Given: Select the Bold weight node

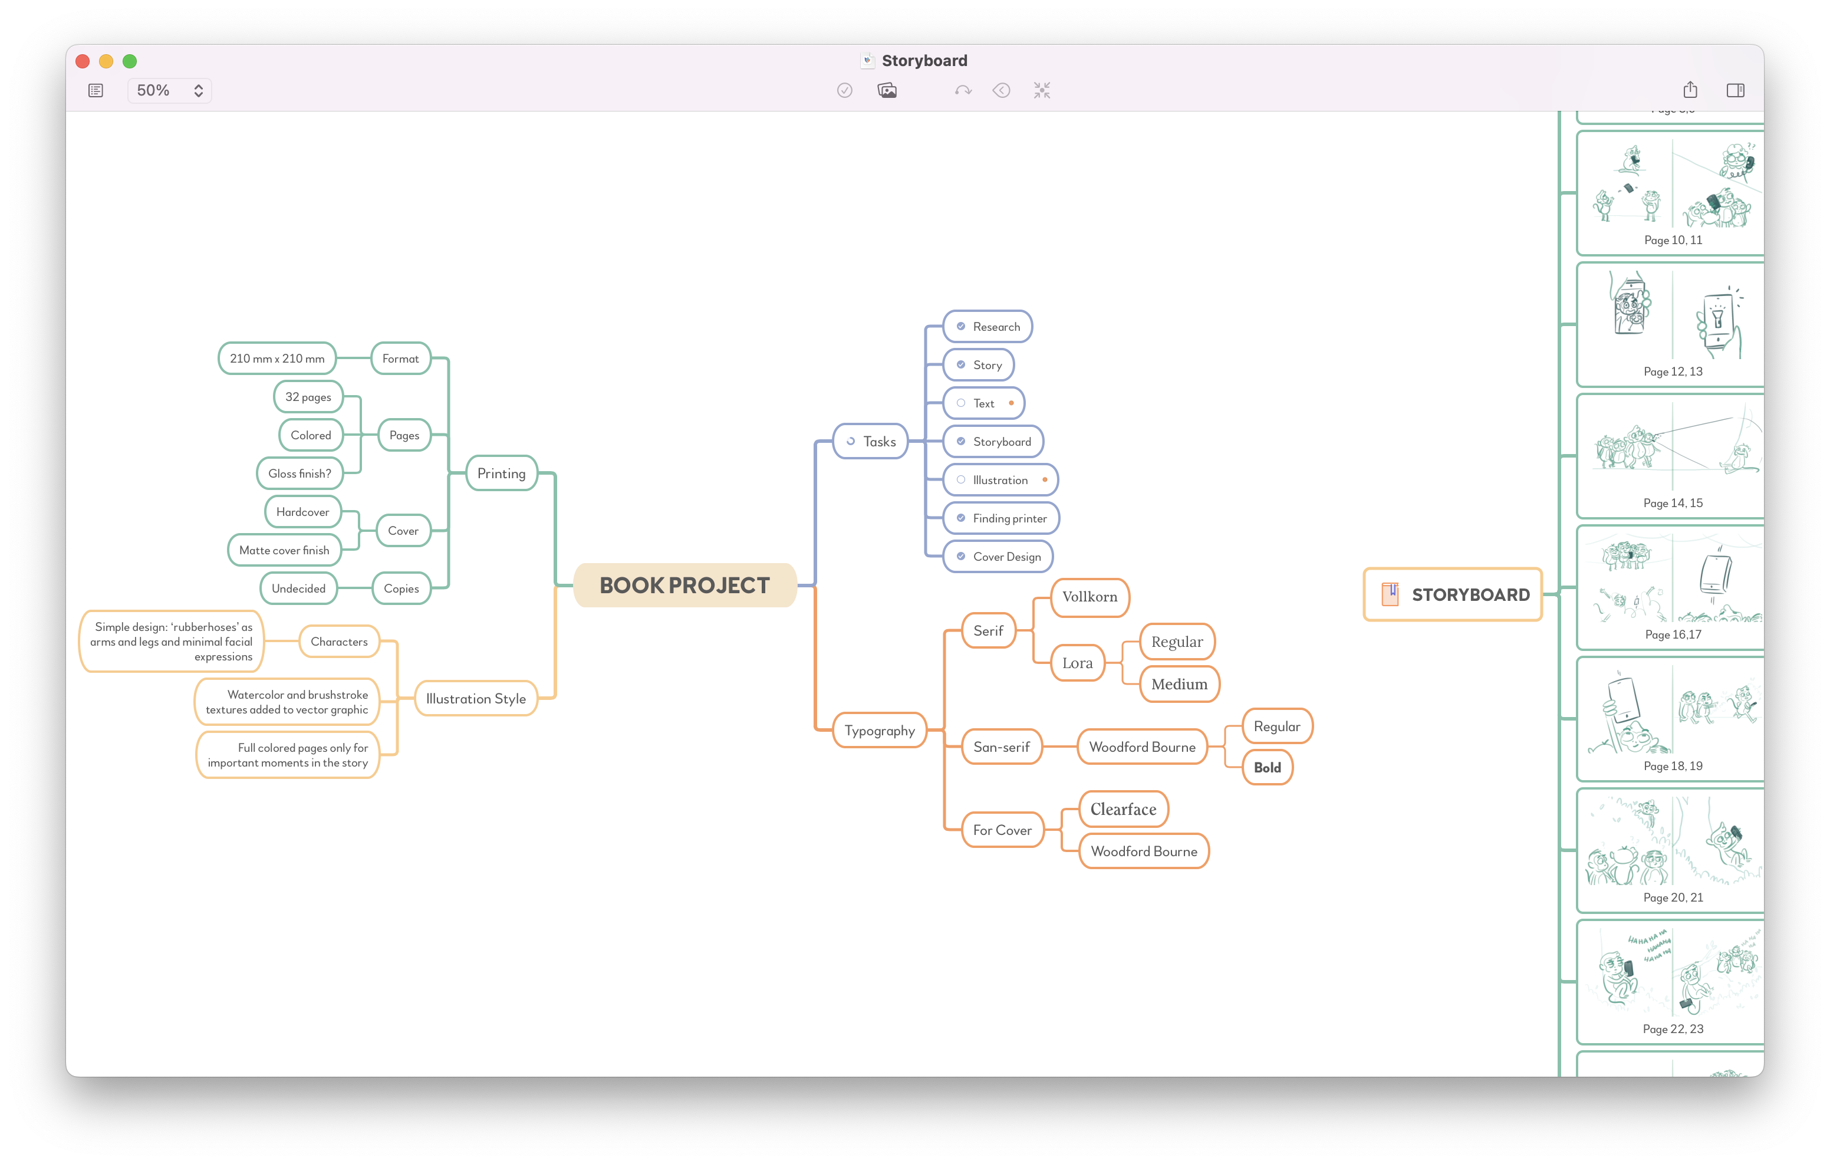Looking at the screenshot, I should click(x=1267, y=767).
